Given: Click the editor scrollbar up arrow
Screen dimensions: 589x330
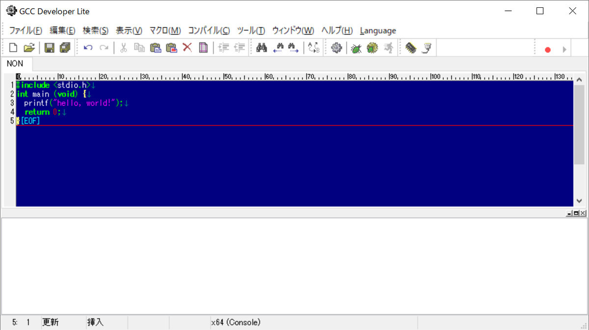Looking at the screenshot, I should click(579, 79).
